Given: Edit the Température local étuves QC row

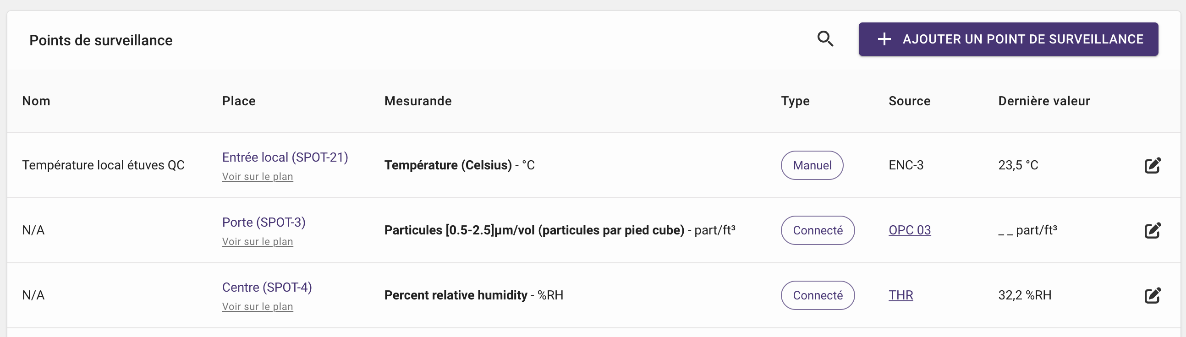Looking at the screenshot, I should [1153, 165].
